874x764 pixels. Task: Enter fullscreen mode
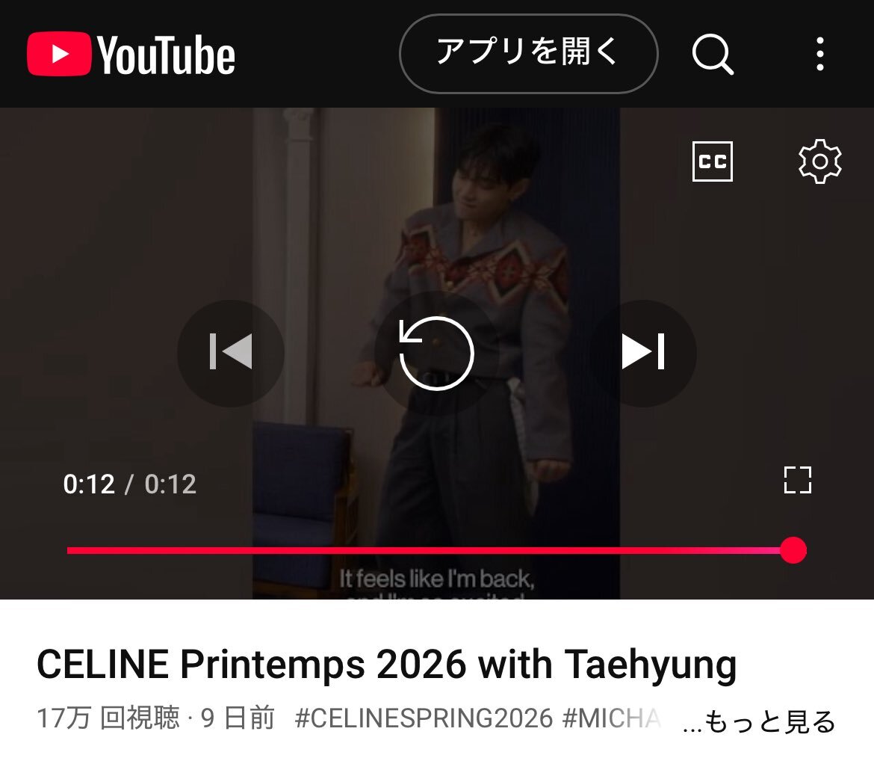coord(798,480)
